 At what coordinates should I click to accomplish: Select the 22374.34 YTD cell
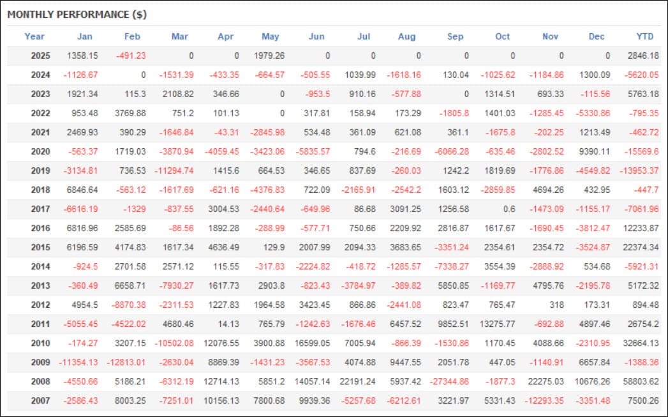tap(641, 248)
